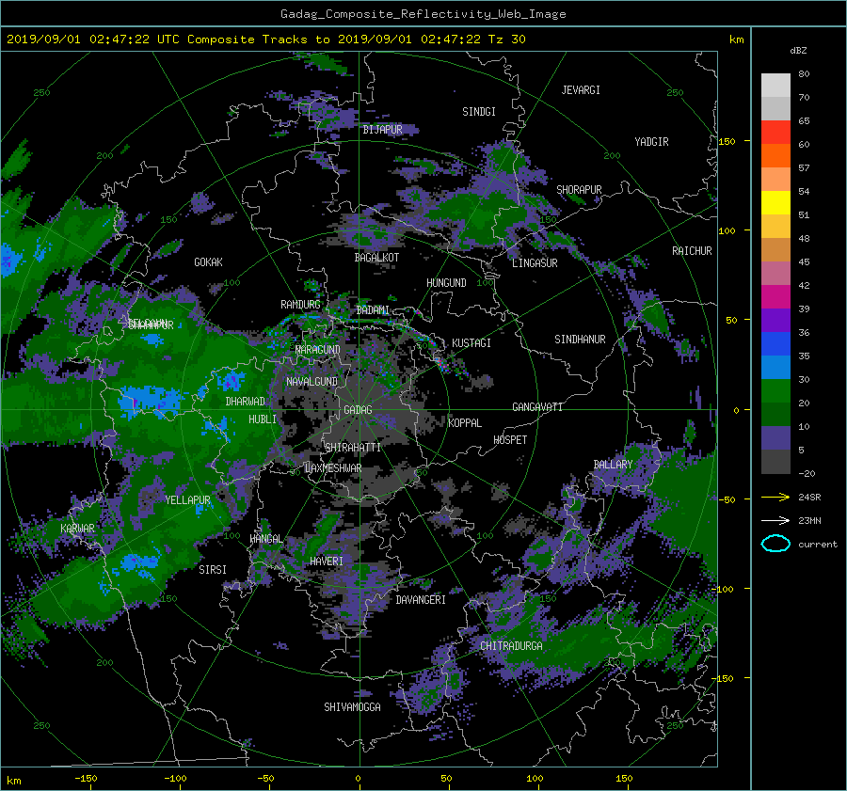This screenshot has width=847, height=791.
Task: Click the BADAMI city label
Action: [373, 310]
